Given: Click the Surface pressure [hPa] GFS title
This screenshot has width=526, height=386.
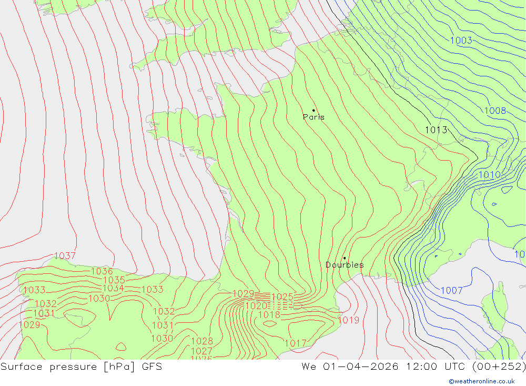Looking at the screenshot, I should click(x=81, y=367).
